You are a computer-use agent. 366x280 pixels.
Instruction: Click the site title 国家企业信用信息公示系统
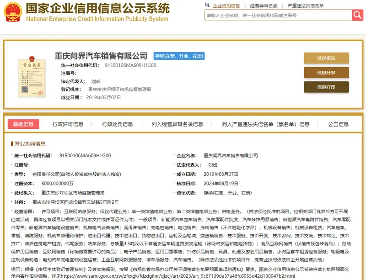coord(97,8)
